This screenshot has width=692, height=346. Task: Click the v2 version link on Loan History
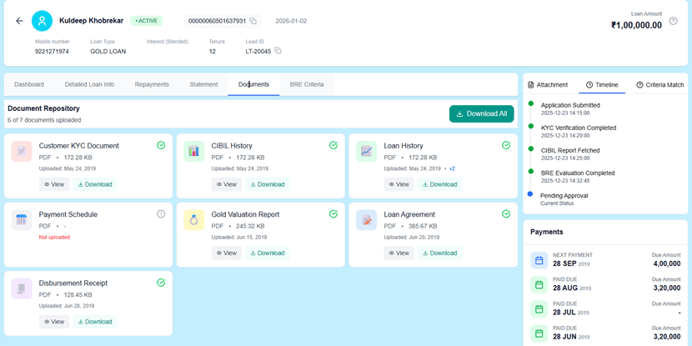[453, 168]
